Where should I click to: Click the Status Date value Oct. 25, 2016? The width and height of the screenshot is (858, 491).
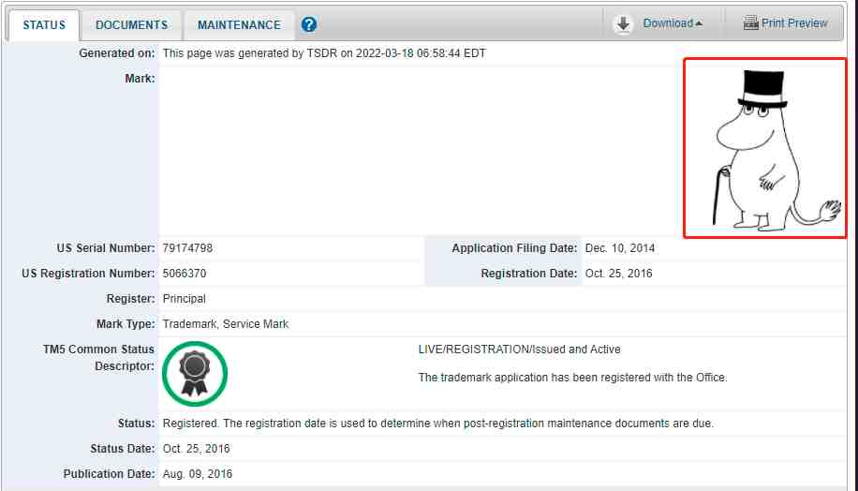pos(197,449)
